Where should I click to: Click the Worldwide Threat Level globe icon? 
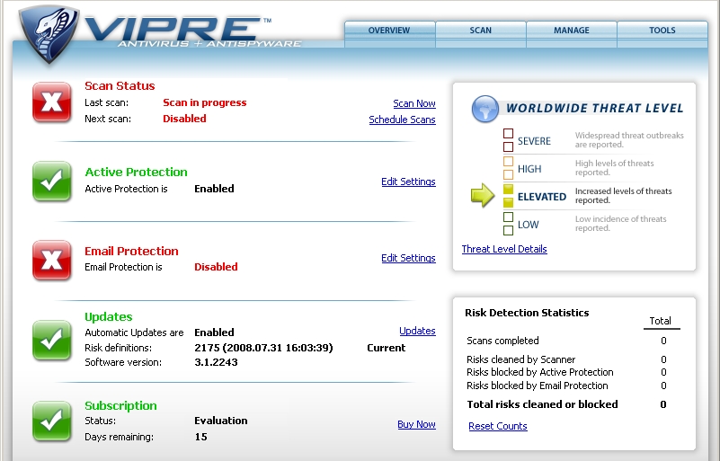(484, 110)
